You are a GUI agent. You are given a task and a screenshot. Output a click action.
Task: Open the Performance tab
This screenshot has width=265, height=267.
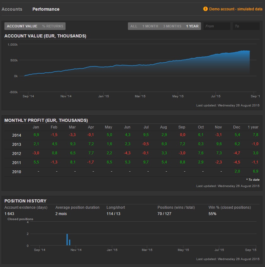[46, 9]
